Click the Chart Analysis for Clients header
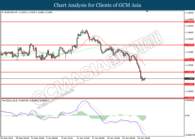Image resolution: width=195 pixels, height=139 pixels. (97, 5)
